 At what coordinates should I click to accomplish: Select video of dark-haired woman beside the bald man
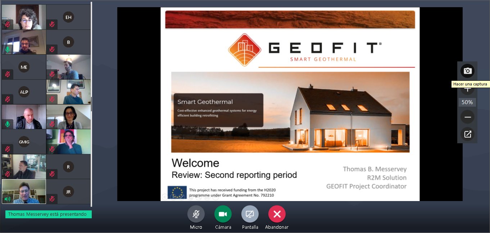68,117
